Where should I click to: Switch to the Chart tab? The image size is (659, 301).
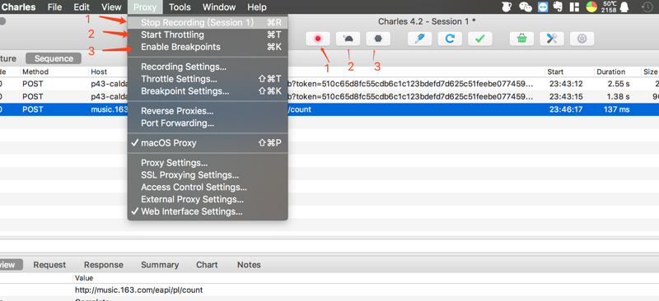(207, 265)
